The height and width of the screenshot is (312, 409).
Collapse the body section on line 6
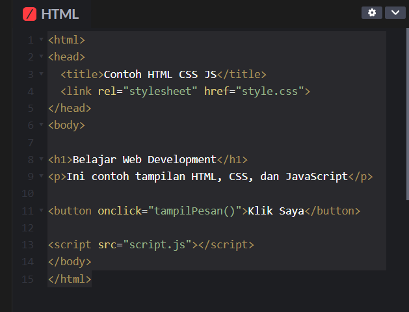(x=41, y=125)
